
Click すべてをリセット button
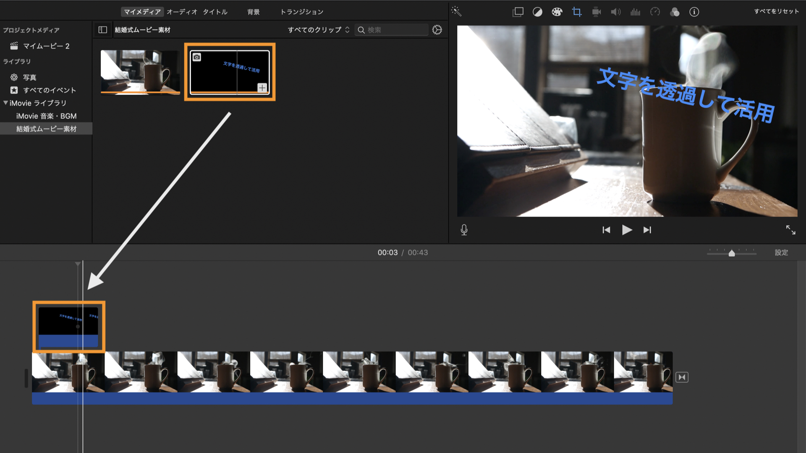click(x=776, y=11)
